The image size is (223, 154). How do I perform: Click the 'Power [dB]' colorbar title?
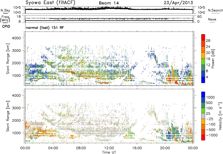pos(213,59)
